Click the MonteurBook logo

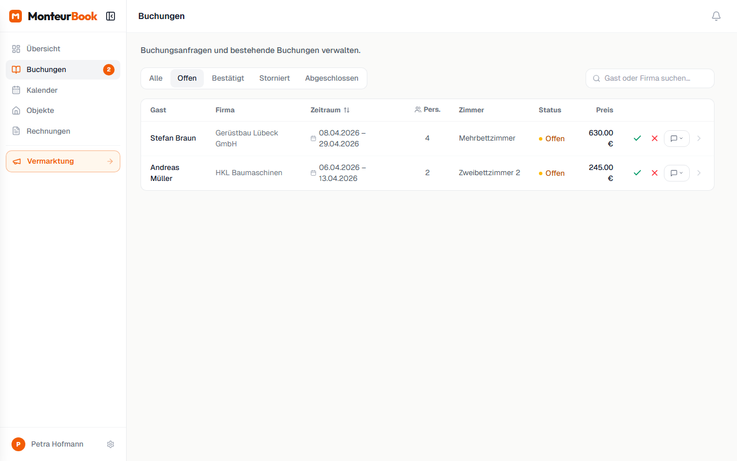54,16
